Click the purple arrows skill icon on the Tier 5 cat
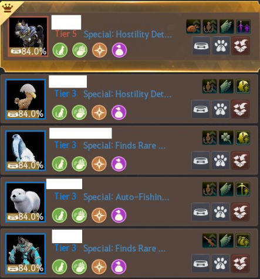This screenshot has height=279, width=260. pos(243,26)
